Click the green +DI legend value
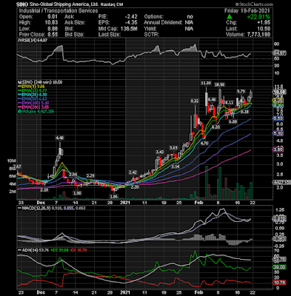 click(x=60, y=250)
